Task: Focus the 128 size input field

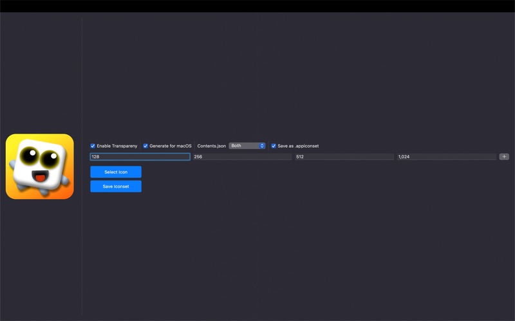Action: pos(140,157)
